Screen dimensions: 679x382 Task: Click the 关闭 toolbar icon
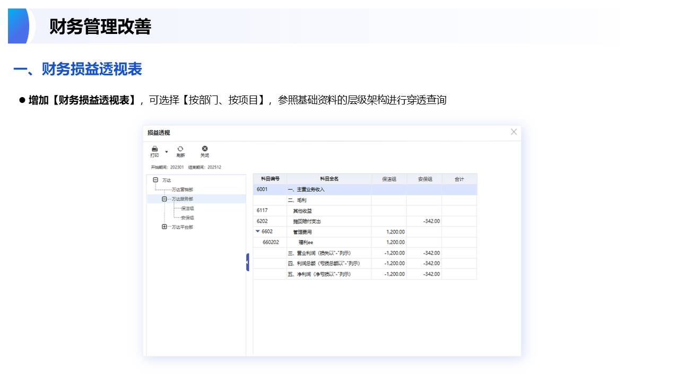(205, 149)
